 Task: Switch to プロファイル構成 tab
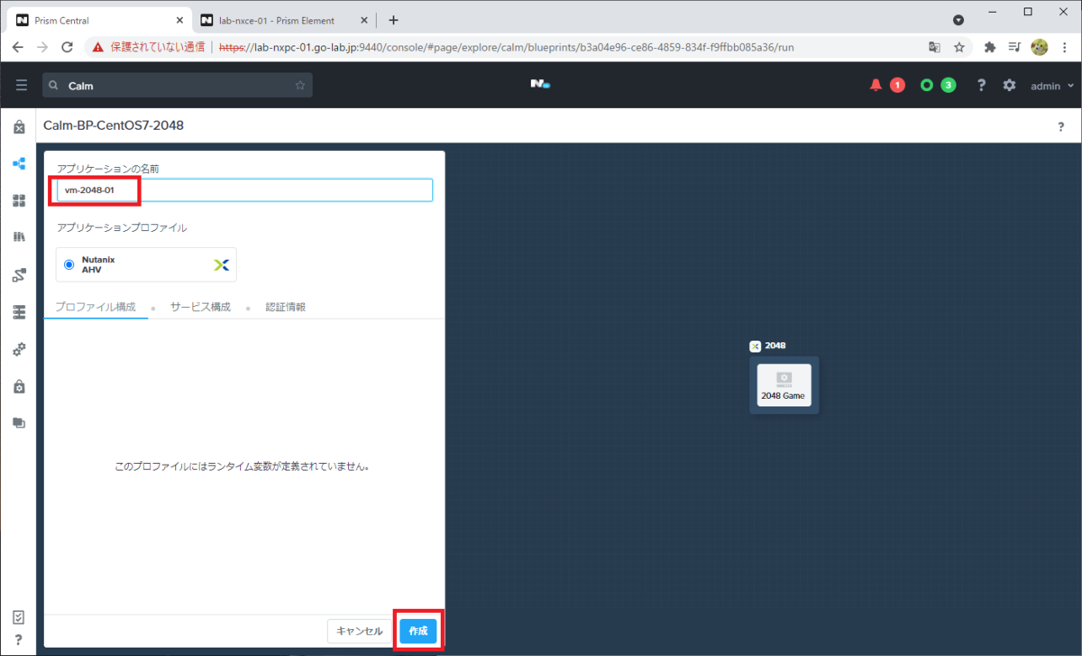96,307
